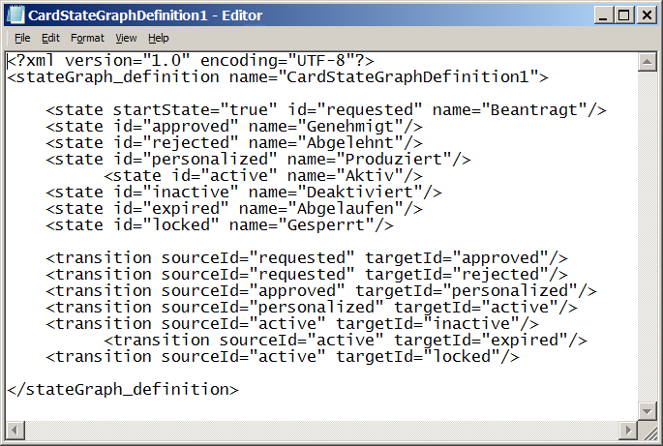Open the View menu
Viewport: 663px width, 446px height.
[126, 38]
